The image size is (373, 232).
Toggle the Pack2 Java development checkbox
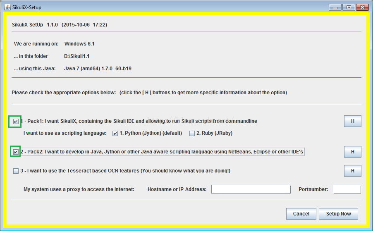(16, 152)
